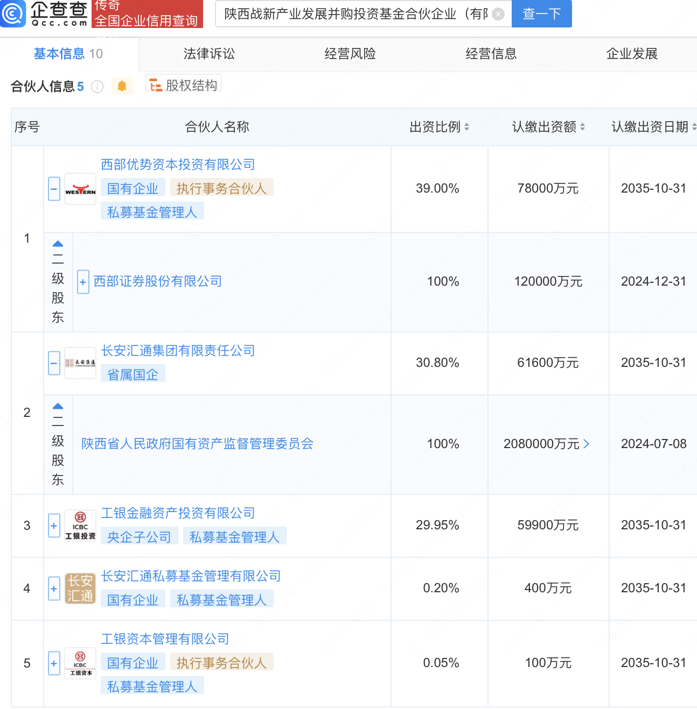Open 股权结构 equity structure view

(184, 86)
